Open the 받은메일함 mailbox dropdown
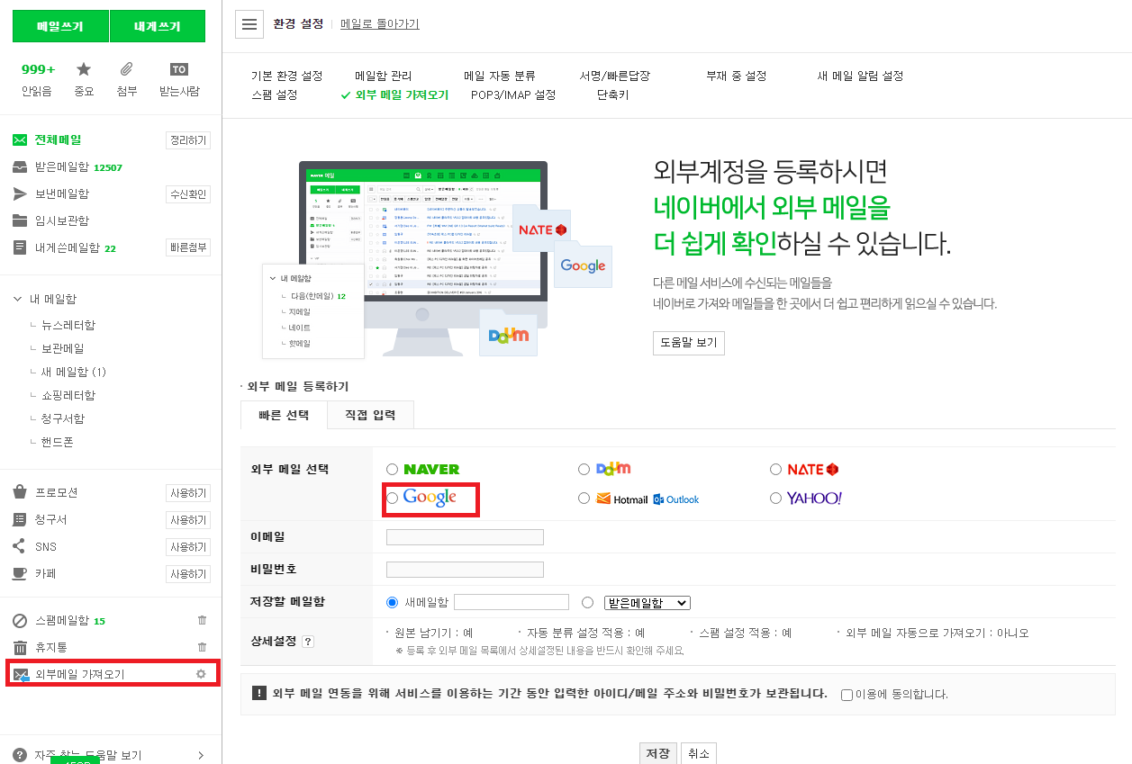 [x=647, y=601]
